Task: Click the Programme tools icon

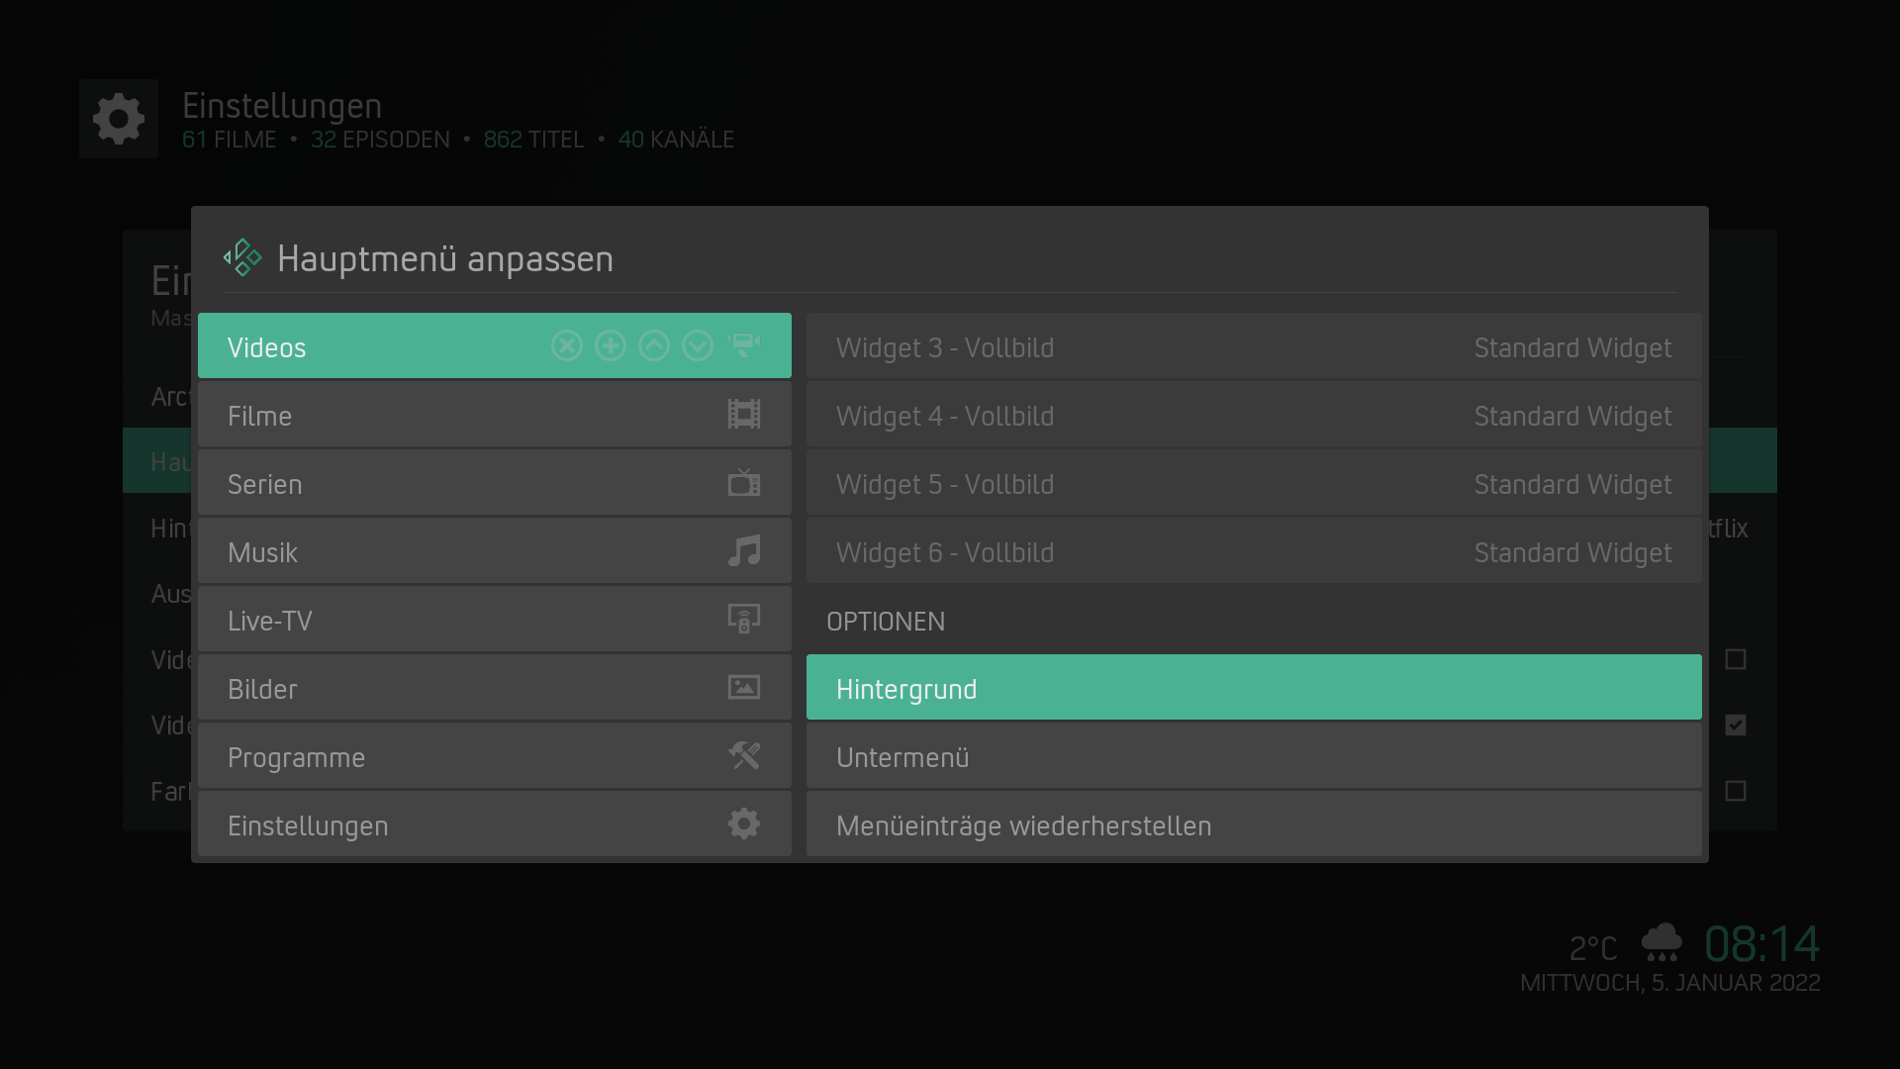Action: click(x=744, y=755)
